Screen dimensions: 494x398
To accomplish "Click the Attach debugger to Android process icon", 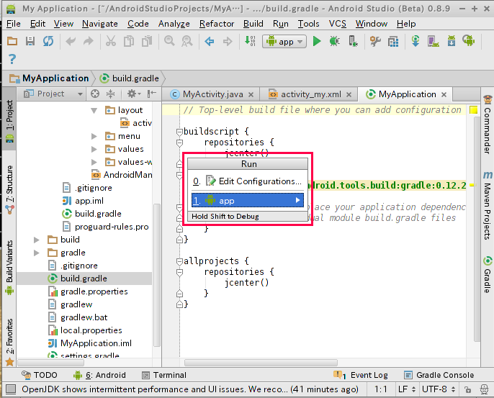I will [x=353, y=41].
